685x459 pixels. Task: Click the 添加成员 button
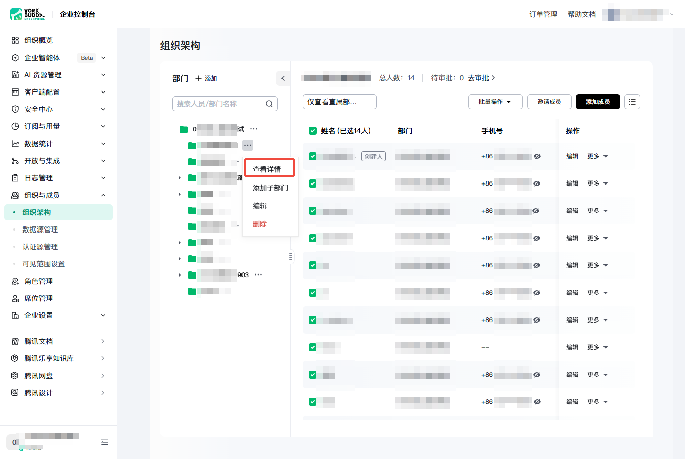pyautogui.click(x=598, y=102)
